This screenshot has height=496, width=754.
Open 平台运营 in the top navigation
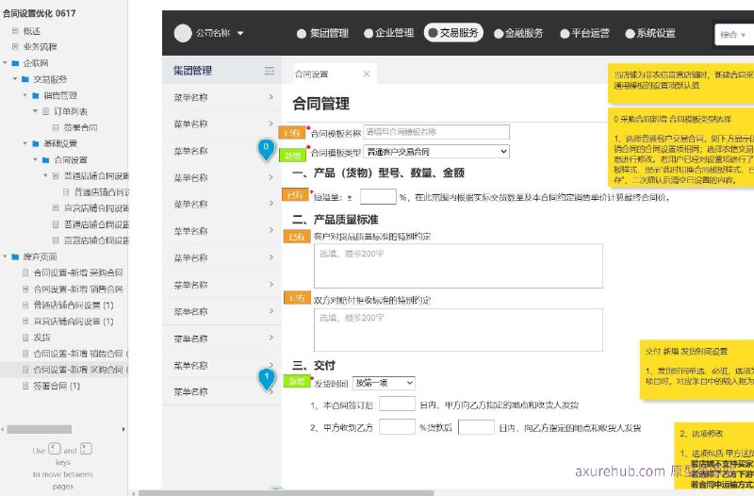click(584, 33)
